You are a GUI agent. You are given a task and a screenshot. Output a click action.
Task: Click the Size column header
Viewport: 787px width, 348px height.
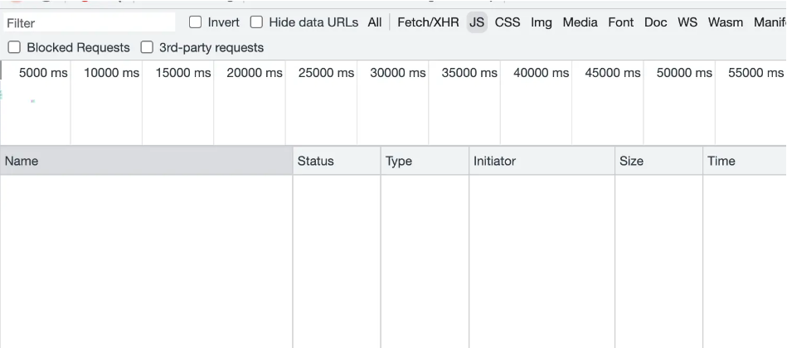pos(658,162)
